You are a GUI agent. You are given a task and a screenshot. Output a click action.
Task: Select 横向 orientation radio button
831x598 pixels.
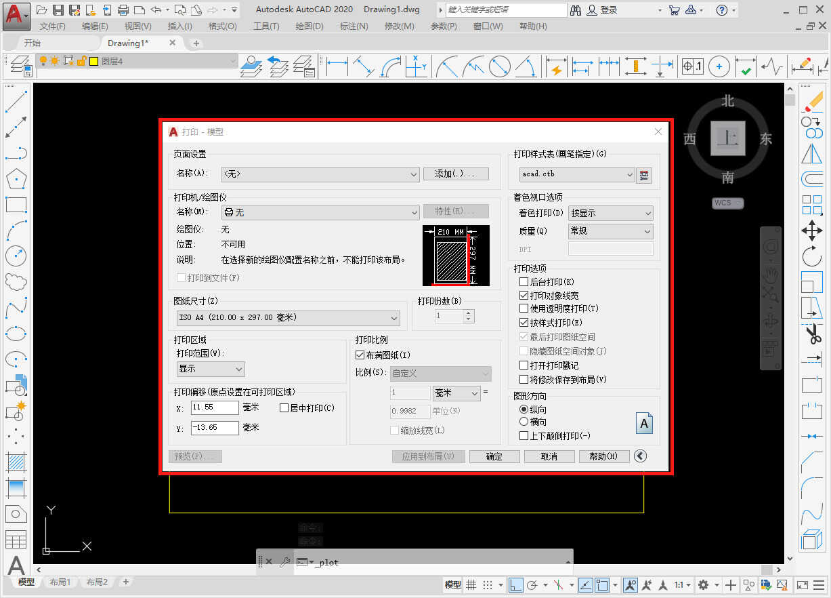point(524,422)
